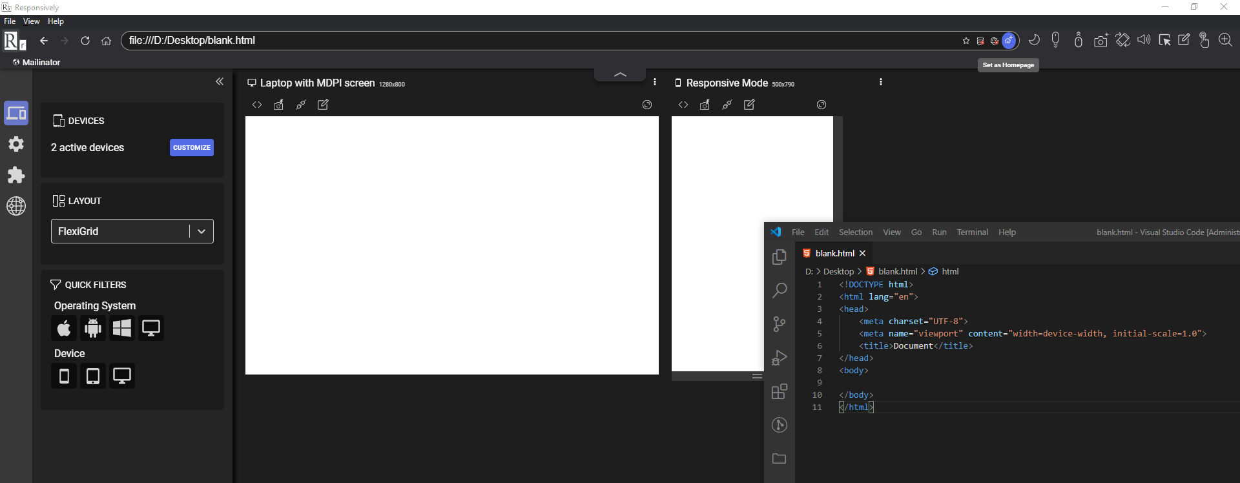The image size is (1240, 483).
Task: Open the Device Manager sidebar icon
Action: pyautogui.click(x=16, y=114)
